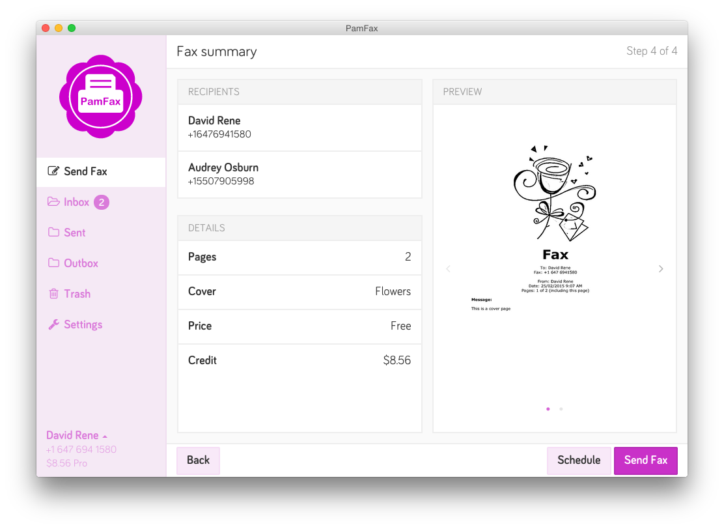
Task: Click the Outbox folder icon
Action: (x=53, y=263)
